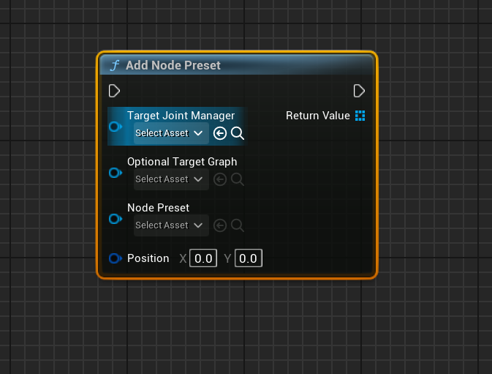The width and height of the screenshot is (492, 374).
Task: Open Optional Target Graph Select Asset dropdown
Action: [170, 179]
